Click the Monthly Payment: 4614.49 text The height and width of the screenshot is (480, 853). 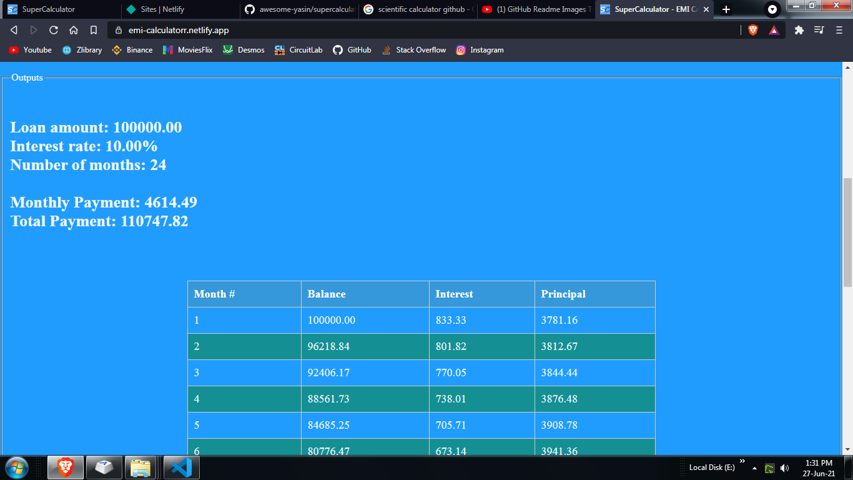[104, 202]
